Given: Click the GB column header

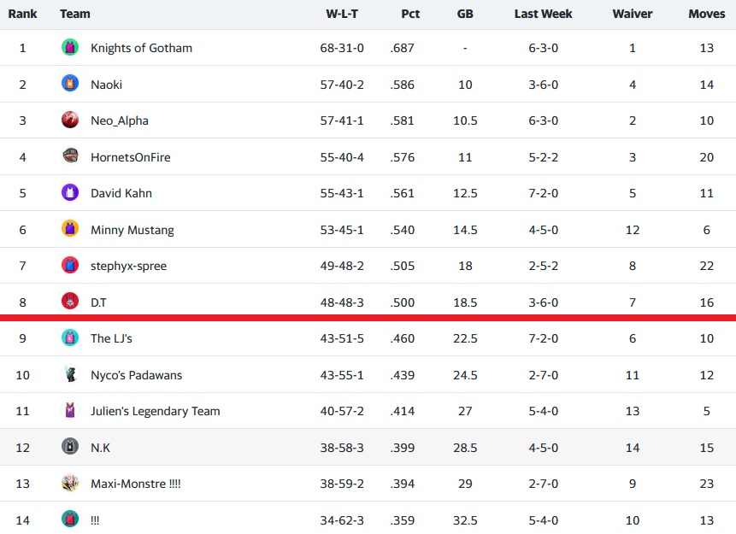Looking at the screenshot, I should pyautogui.click(x=465, y=14).
